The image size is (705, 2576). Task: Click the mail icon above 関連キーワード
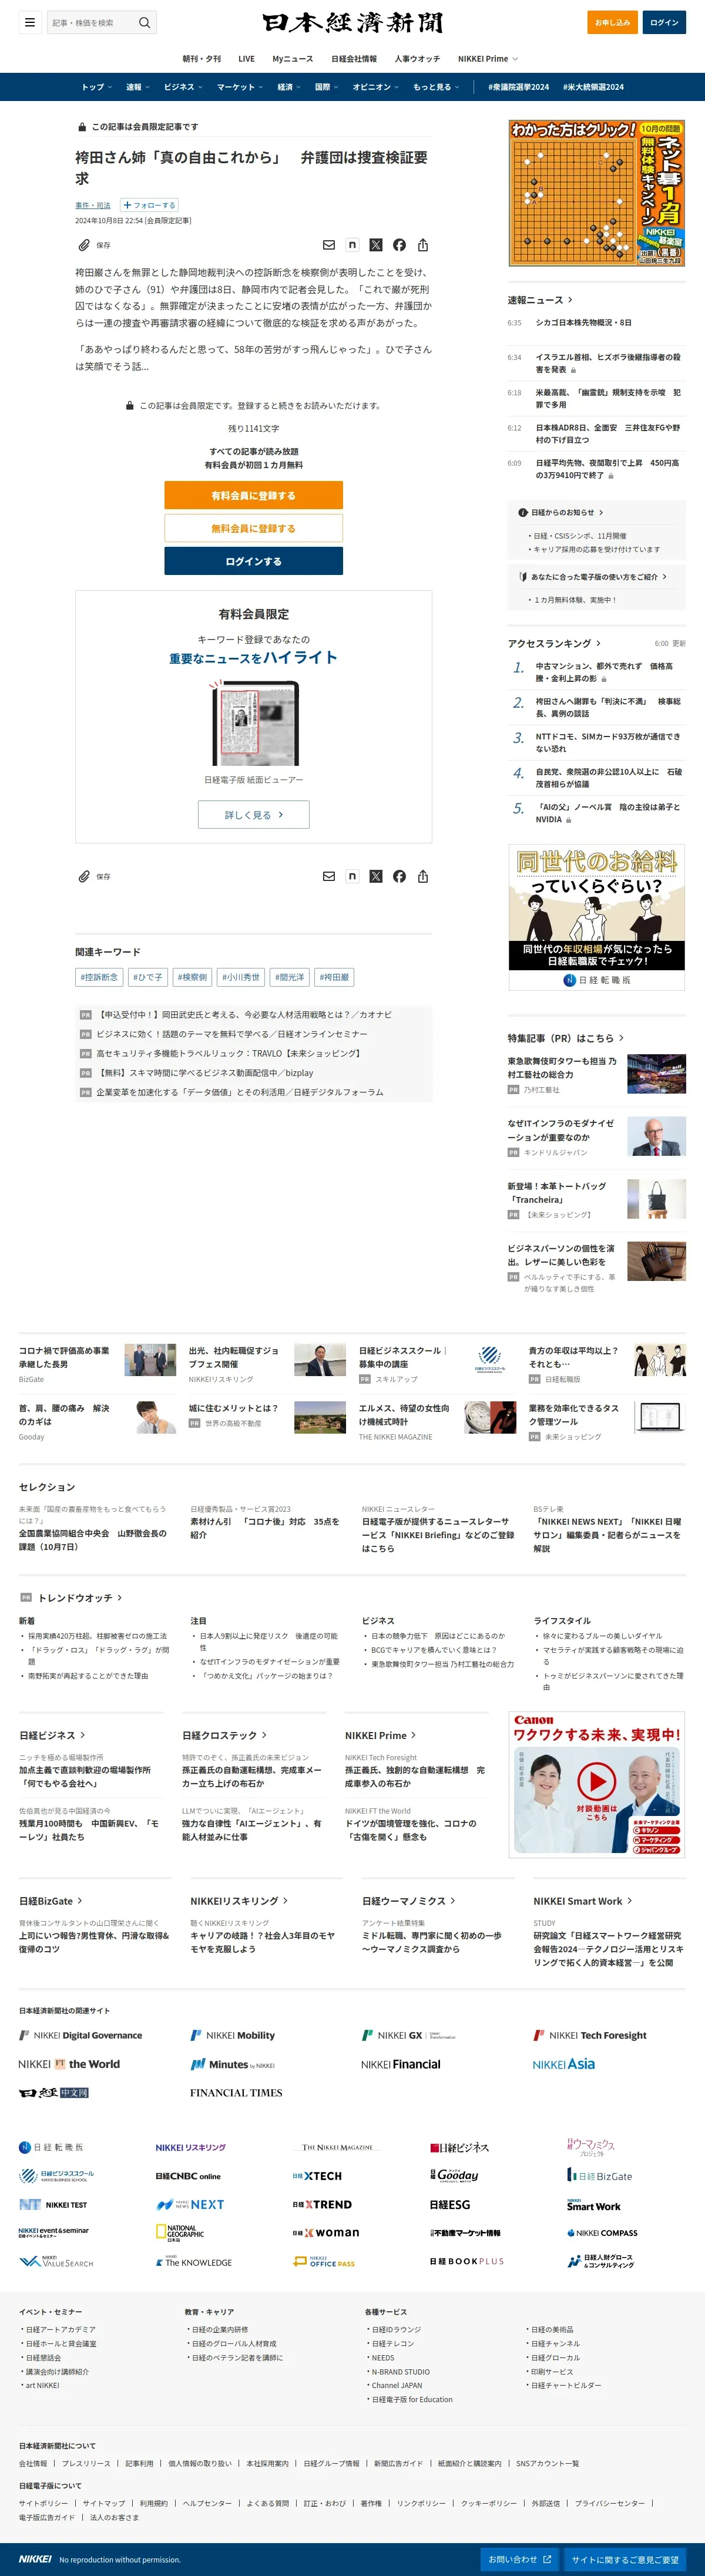click(329, 876)
